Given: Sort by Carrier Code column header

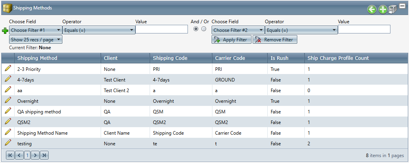Looking at the screenshot, I should pos(230,58).
